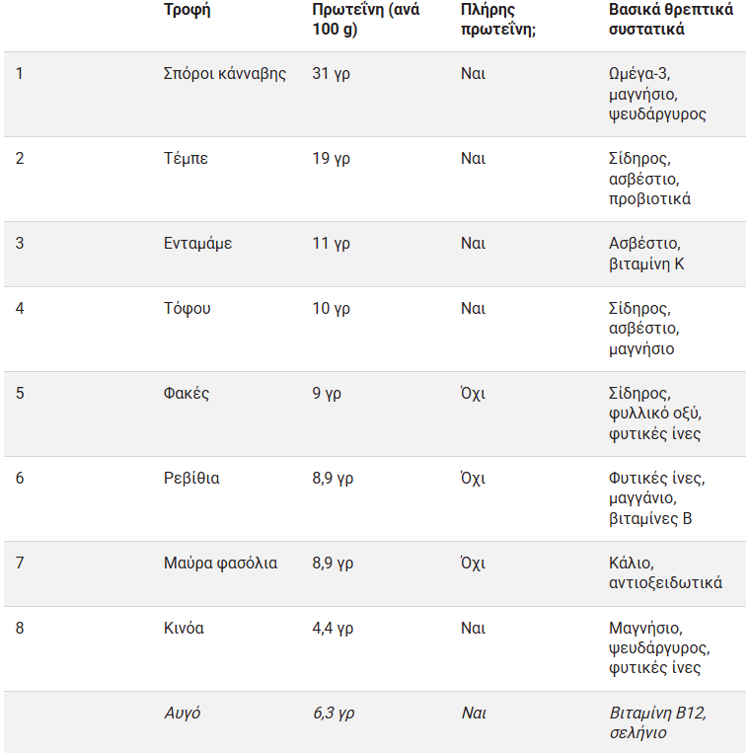Select the italic 'Αυγό' cell
750x753 pixels.
[x=182, y=713]
